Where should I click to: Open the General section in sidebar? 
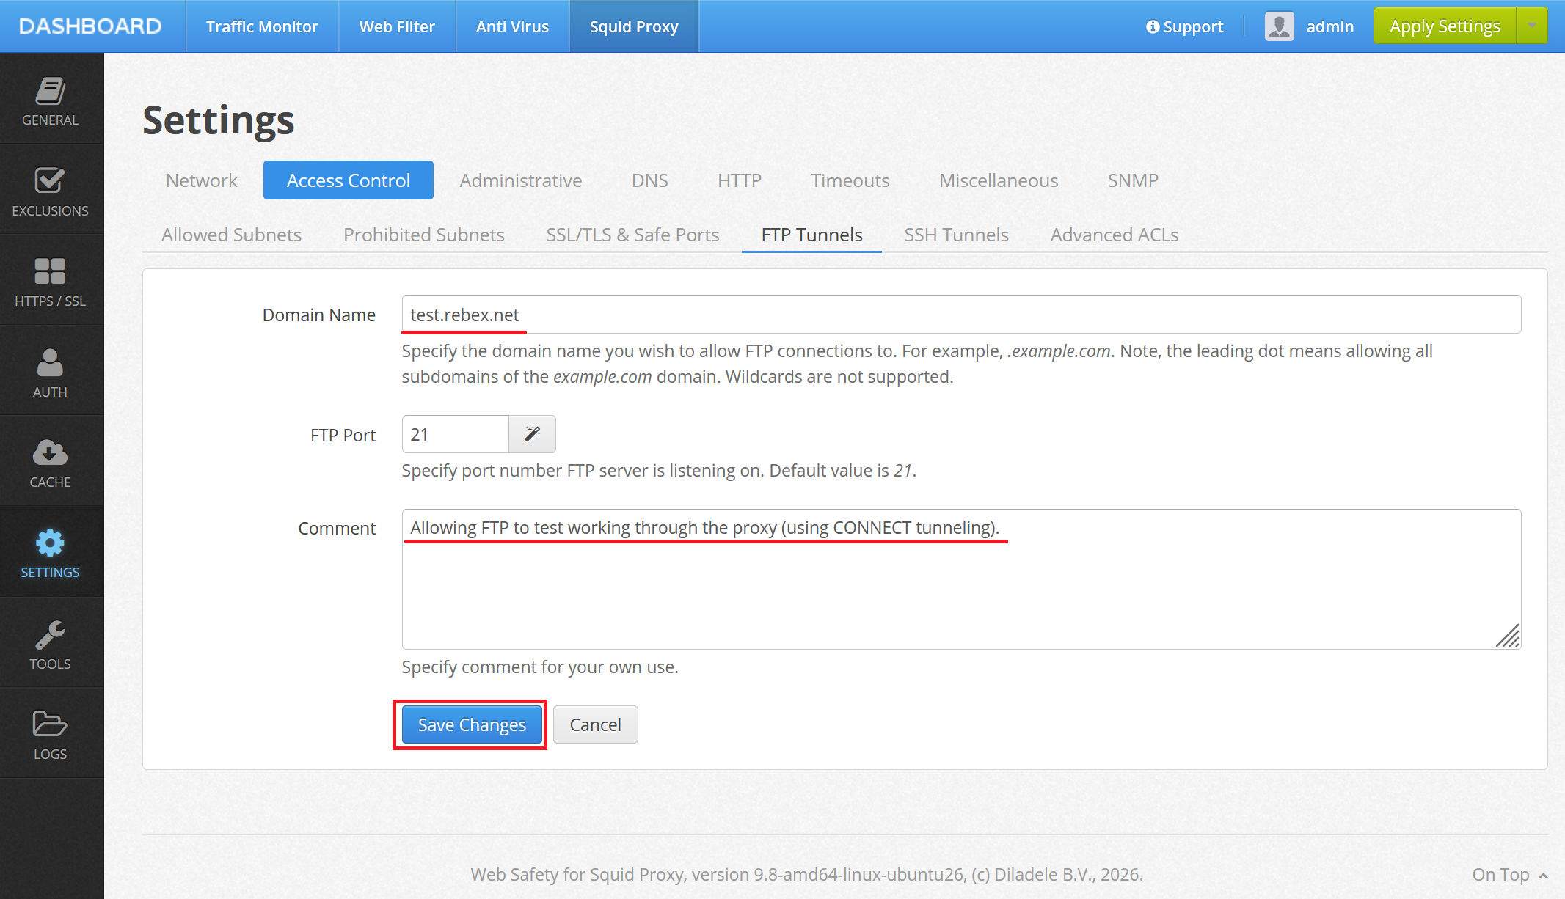[x=50, y=100]
